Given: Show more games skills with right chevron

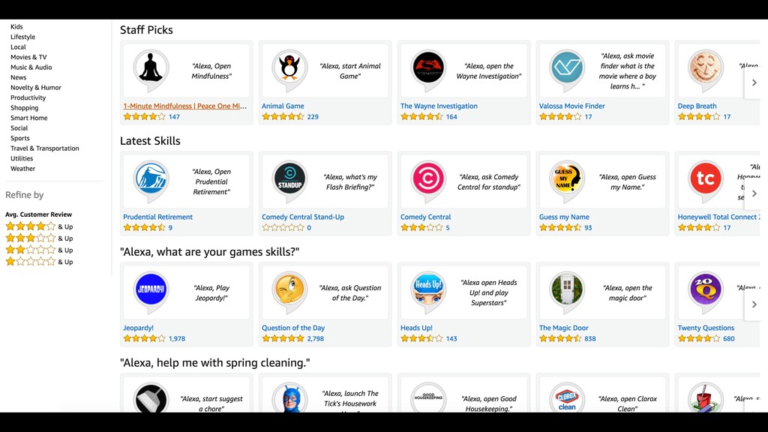Looking at the screenshot, I should point(754,304).
